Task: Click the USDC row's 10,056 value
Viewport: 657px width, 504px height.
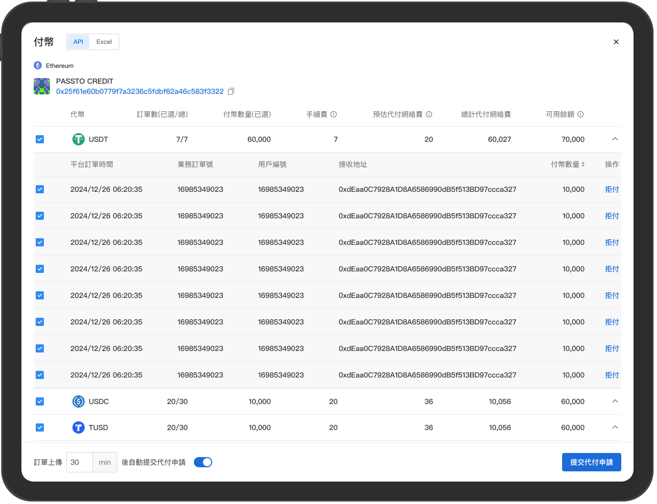Action: click(x=500, y=401)
